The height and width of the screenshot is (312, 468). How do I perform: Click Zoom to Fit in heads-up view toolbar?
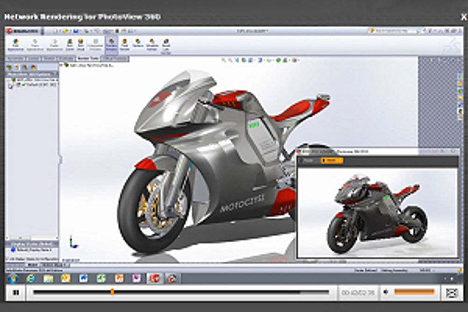pyautogui.click(x=224, y=60)
